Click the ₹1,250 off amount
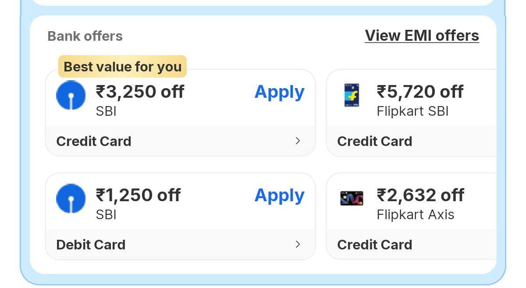Screen dimensions: 526x288 [x=139, y=195]
